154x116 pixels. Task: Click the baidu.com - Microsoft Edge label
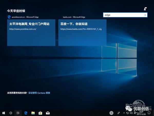click(74, 17)
